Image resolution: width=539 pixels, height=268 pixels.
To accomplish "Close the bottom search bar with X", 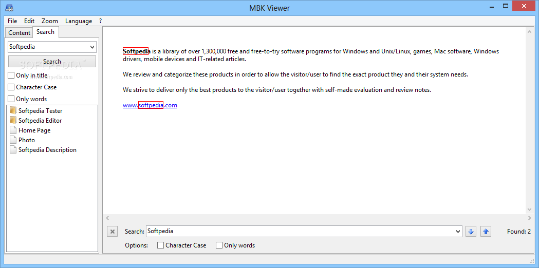I will tap(112, 232).
